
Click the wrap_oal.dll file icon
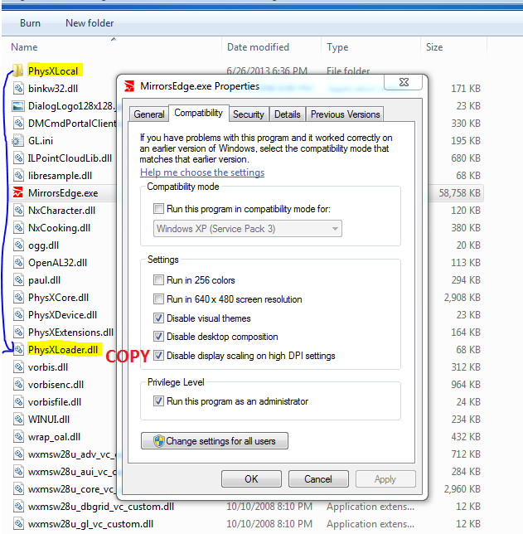(x=18, y=437)
